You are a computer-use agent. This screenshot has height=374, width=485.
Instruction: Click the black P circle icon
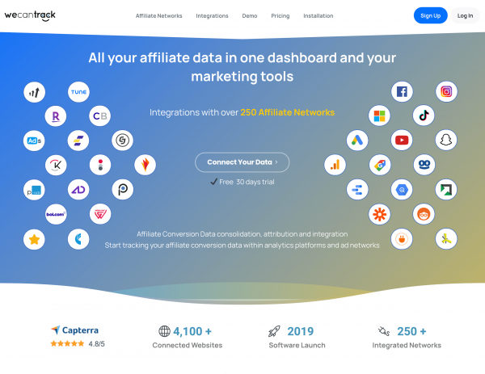(123, 189)
